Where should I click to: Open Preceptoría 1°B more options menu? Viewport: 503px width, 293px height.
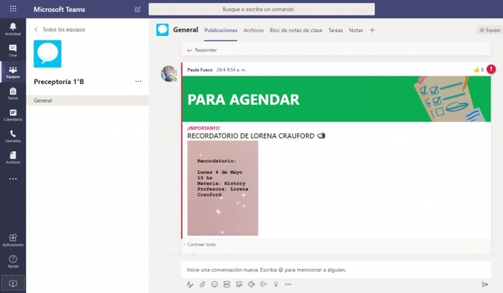[x=138, y=82]
